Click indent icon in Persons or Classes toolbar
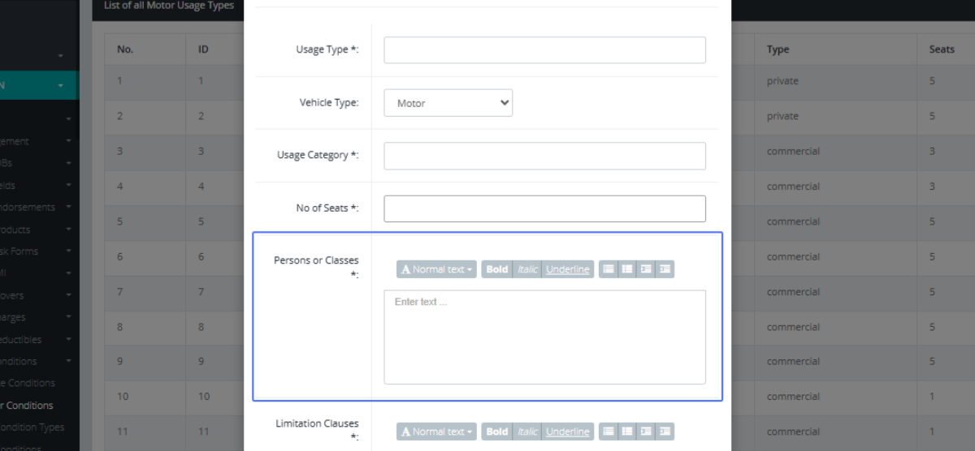Viewport: 975px width, 451px height. 665,269
